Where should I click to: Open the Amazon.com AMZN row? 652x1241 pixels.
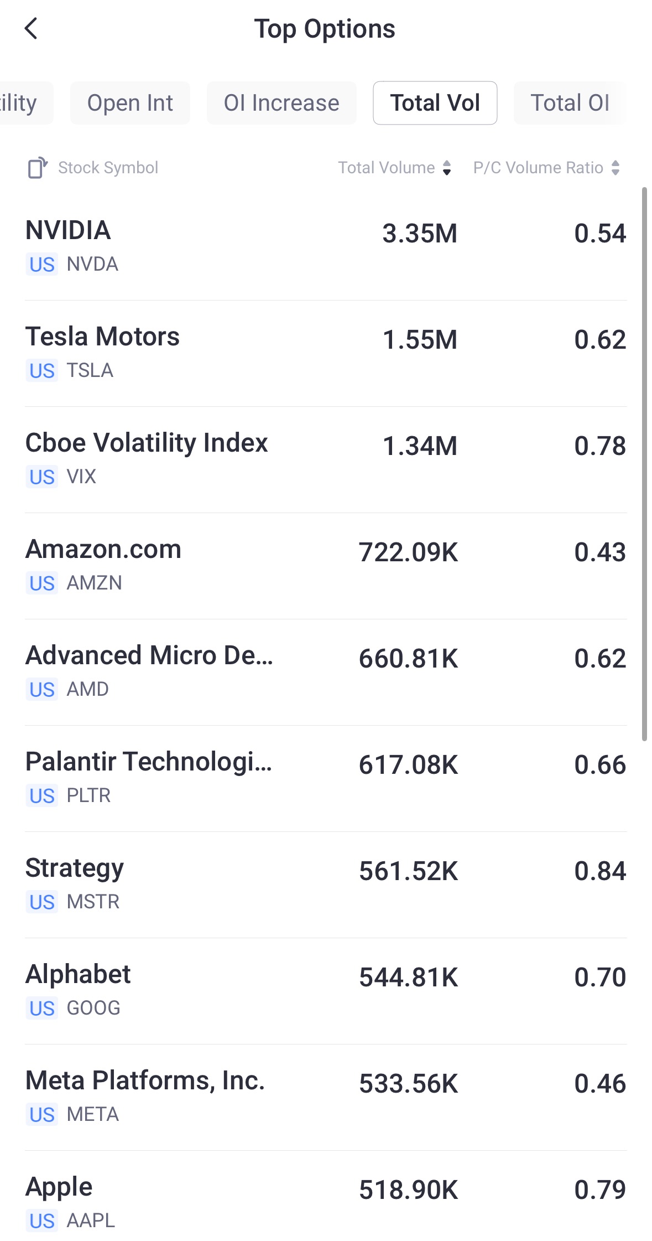(x=326, y=565)
